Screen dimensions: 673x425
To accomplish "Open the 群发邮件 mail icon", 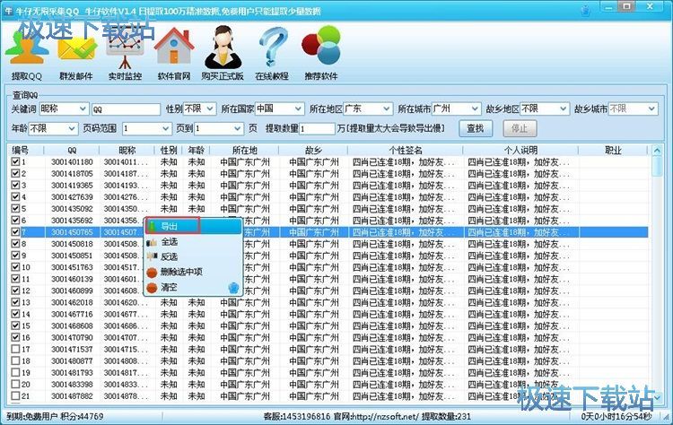I will [75, 47].
